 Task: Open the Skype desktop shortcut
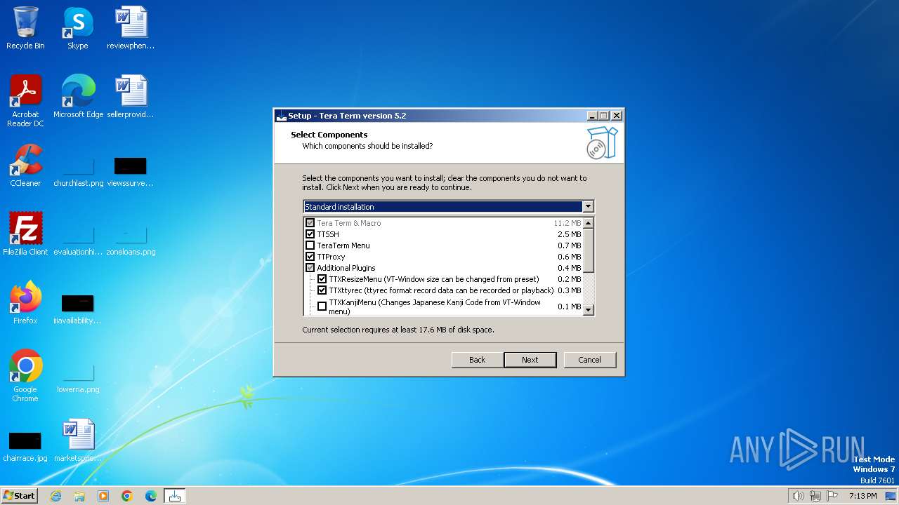[x=77, y=28]
